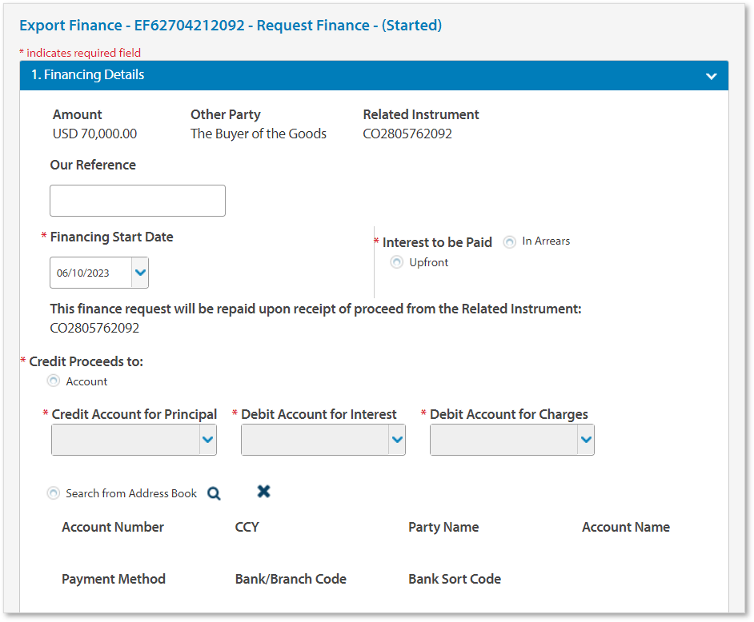Open the Debit Account for Charges dropdown
This screenshot has width=754, height=622.
tap(584, 439)
